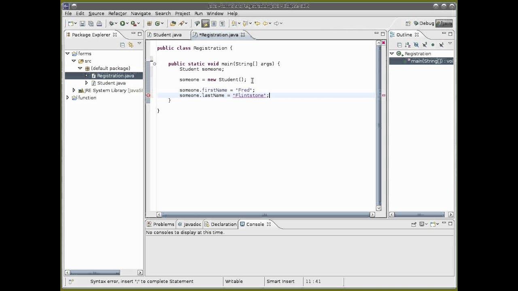
Task: Go to Previous Annotation icon
Action: pos(245,23)
